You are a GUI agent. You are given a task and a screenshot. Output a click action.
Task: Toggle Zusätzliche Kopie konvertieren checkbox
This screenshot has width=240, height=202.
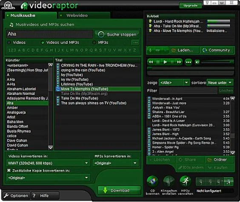[x=9, y=171]
